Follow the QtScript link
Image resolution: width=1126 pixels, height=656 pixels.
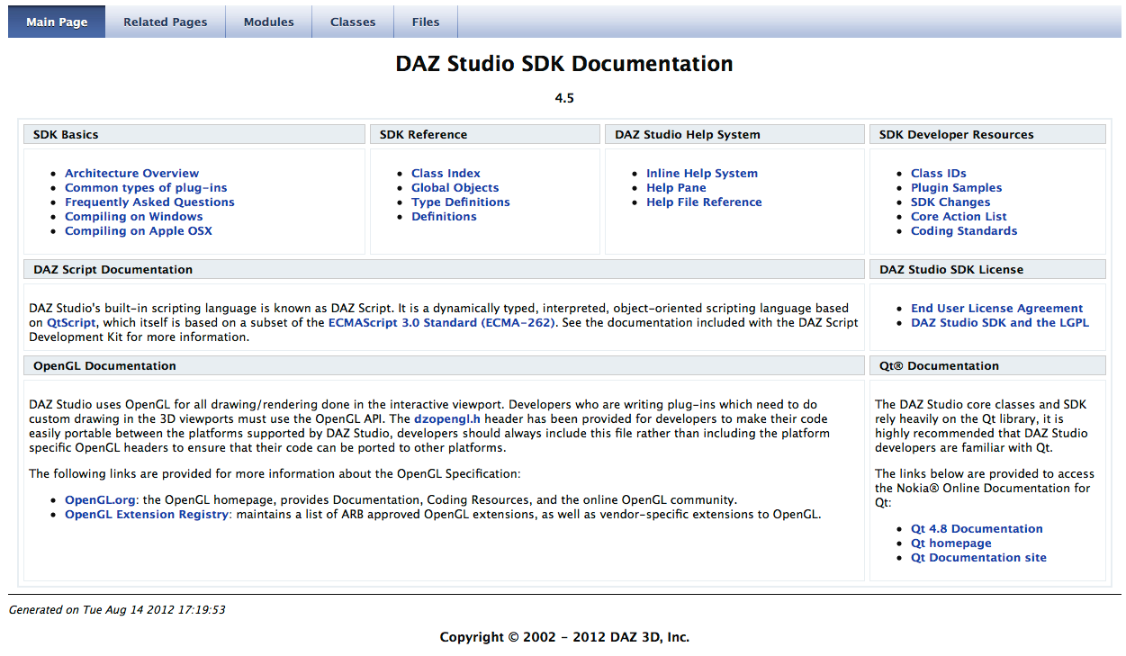click(x=72, y=323)
